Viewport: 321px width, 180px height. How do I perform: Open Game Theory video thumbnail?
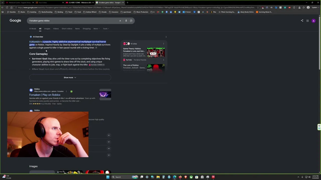click(156, 52)
